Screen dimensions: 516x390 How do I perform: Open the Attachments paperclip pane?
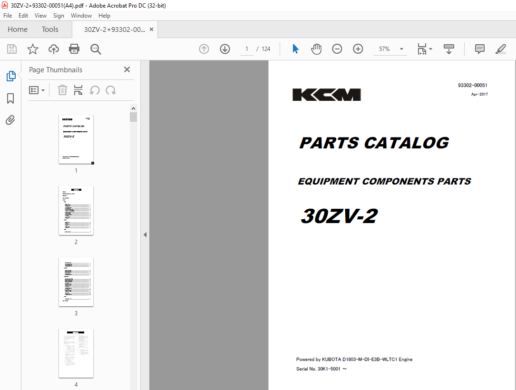click(10, 120)
